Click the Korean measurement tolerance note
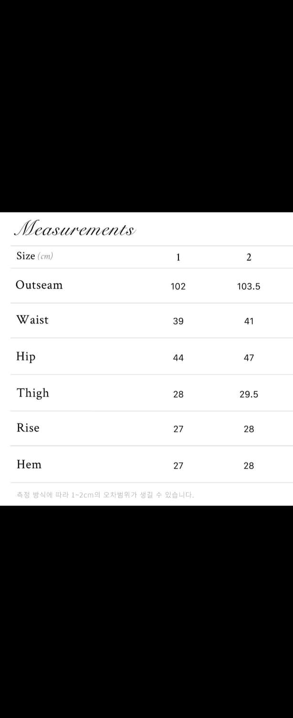293x718 pixels. click(x=105, y=495)
